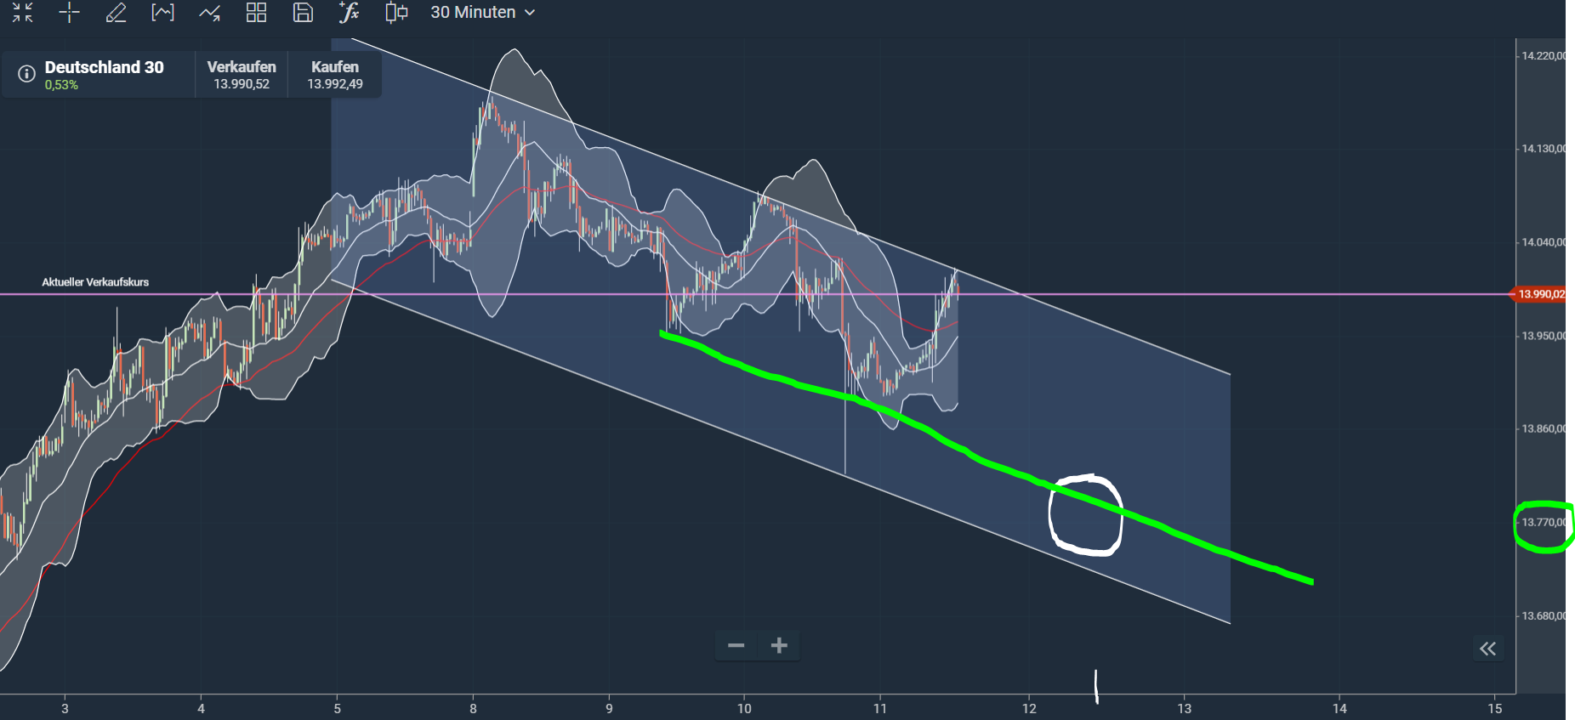
Task: Expand side panel with double chevron
Action: point(1487,649)
